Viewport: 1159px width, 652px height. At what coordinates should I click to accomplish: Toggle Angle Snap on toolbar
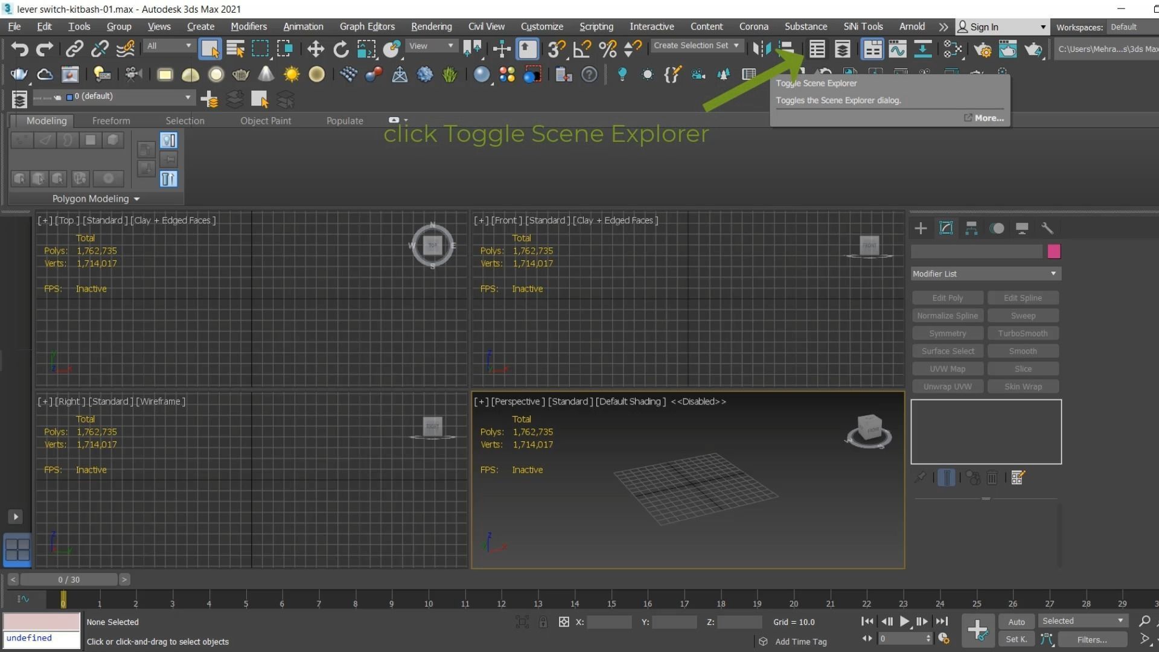[x=582, y=49]
